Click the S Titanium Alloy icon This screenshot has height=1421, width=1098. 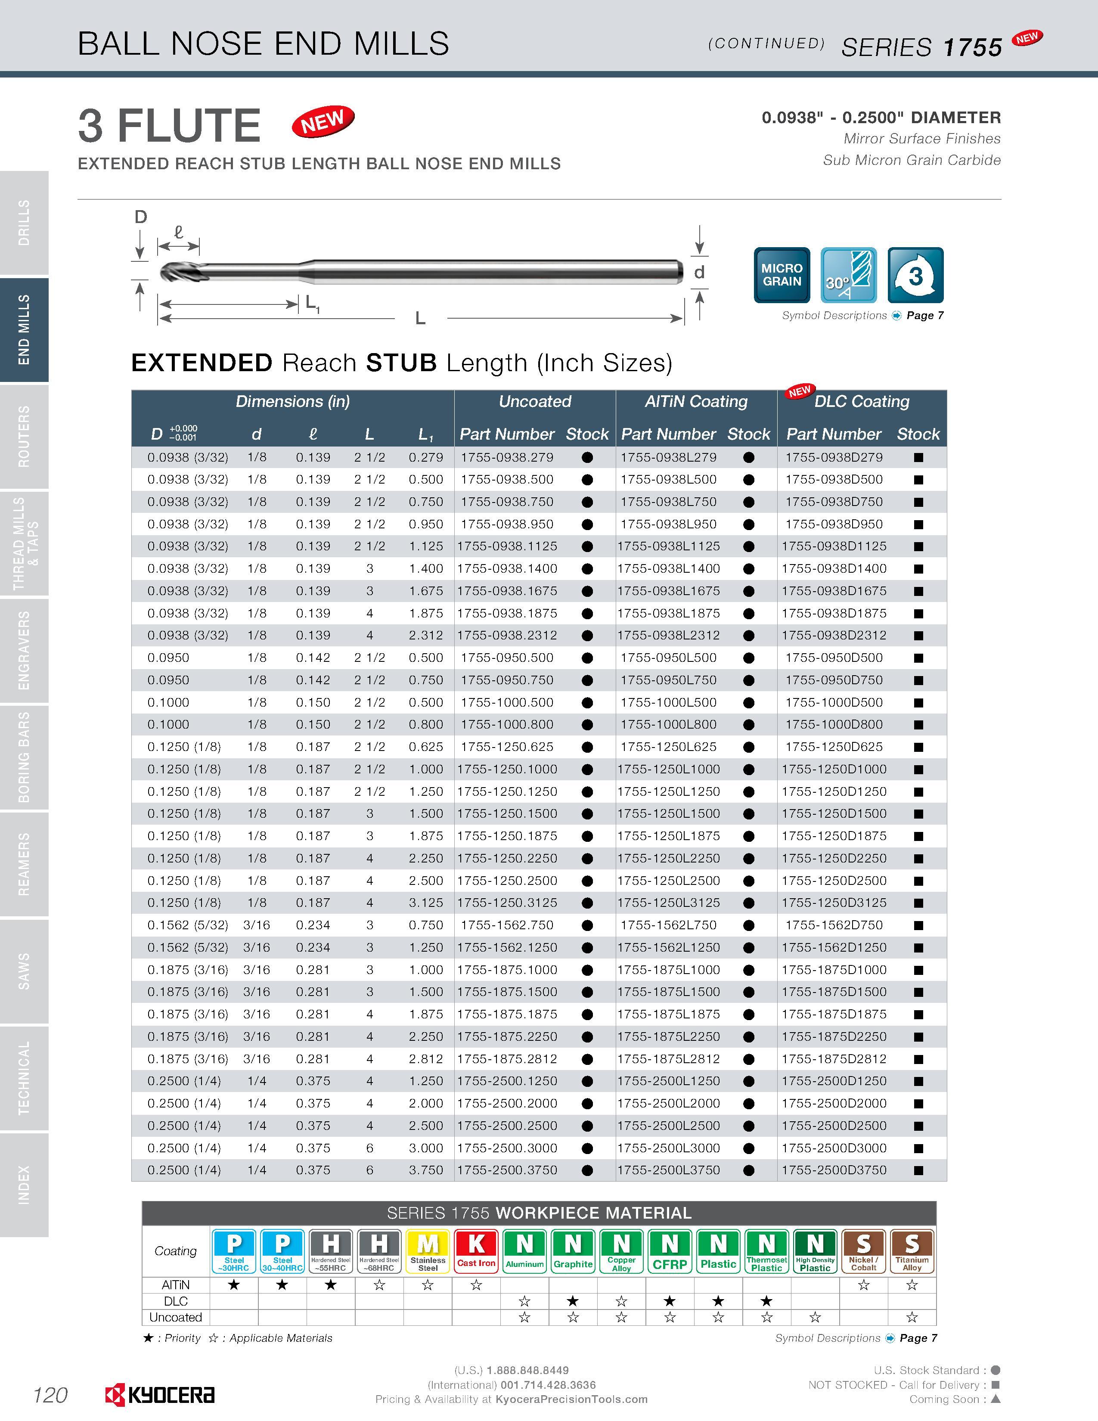tap(912, 1251)
